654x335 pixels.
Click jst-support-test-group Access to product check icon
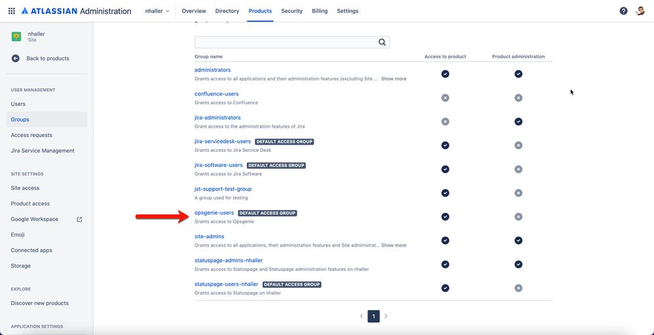point(445,193)
